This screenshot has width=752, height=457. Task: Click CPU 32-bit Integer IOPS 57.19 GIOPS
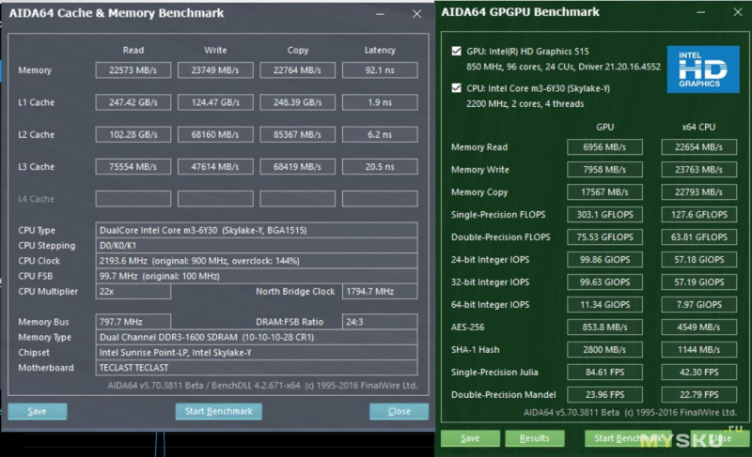coord(698,282)
